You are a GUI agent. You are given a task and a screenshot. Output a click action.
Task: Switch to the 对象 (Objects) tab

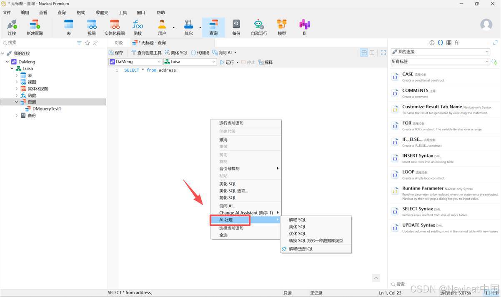[x=119, y=43]
